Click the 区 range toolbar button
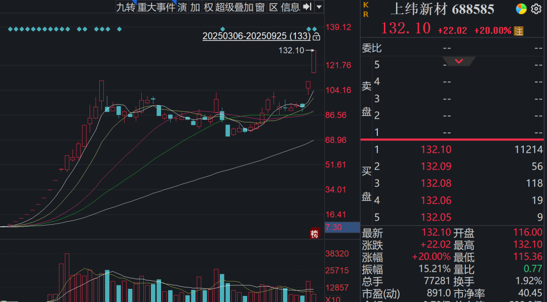Screen dimensions: 547x302 [274, 7]
